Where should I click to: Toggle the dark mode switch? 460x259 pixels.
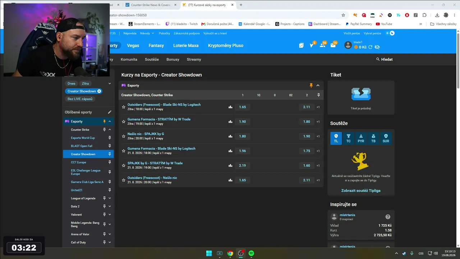pyautogui.click(x=390, y=33)
